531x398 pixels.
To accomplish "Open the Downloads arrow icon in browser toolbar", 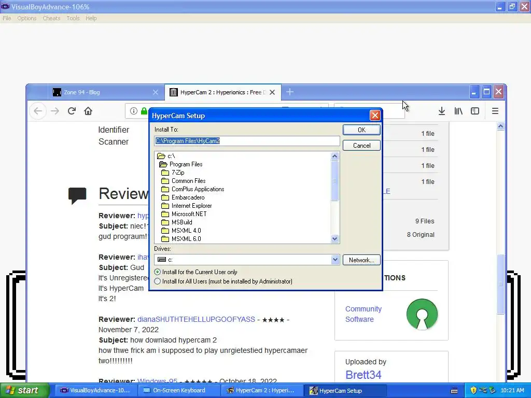I will click(442, 111).
